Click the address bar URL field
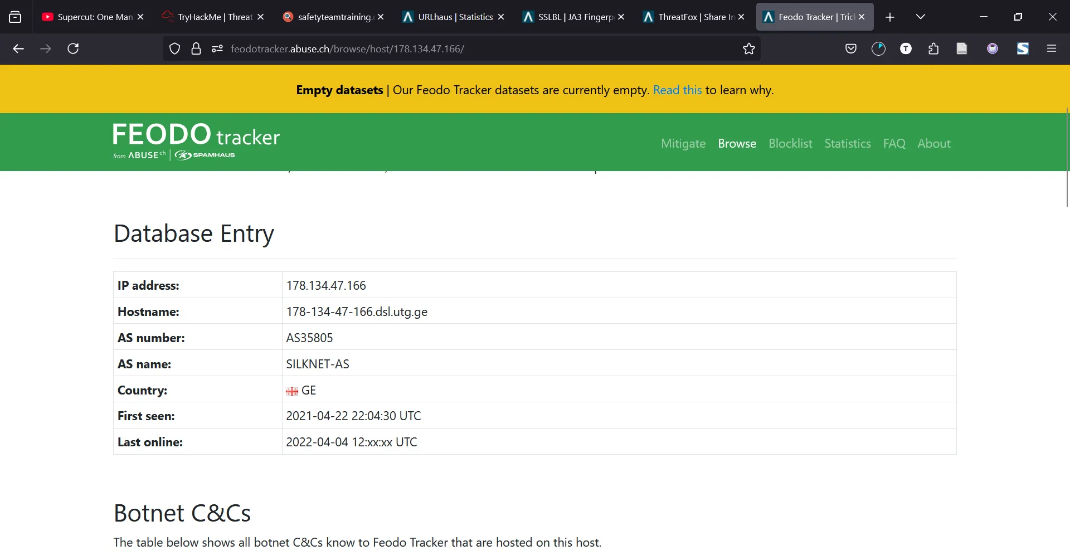The height and width of the screenshot is (560, 1070). [x=479, y=48]
